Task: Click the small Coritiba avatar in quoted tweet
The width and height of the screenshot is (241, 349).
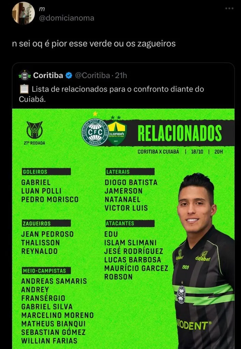Action: (x=25, y=75)
